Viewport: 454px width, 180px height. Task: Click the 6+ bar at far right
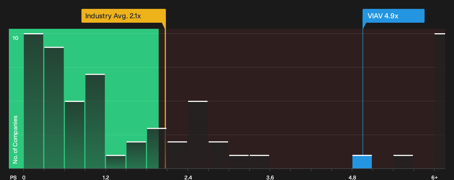440,101
